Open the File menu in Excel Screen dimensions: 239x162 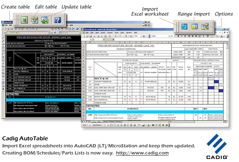coord(87,32)
